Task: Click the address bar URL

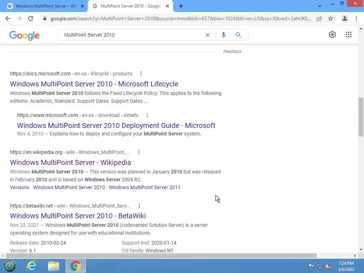Action: (180, 18)
